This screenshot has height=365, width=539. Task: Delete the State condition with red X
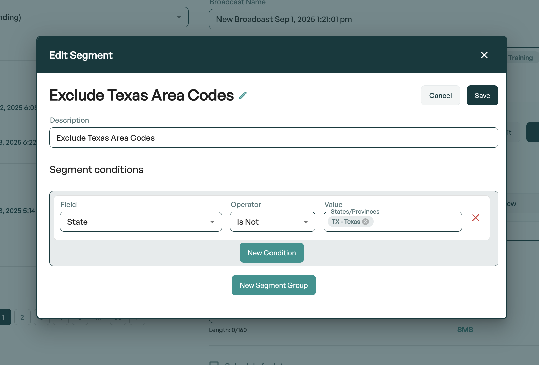pyautogui.click(x=475, y=218)
